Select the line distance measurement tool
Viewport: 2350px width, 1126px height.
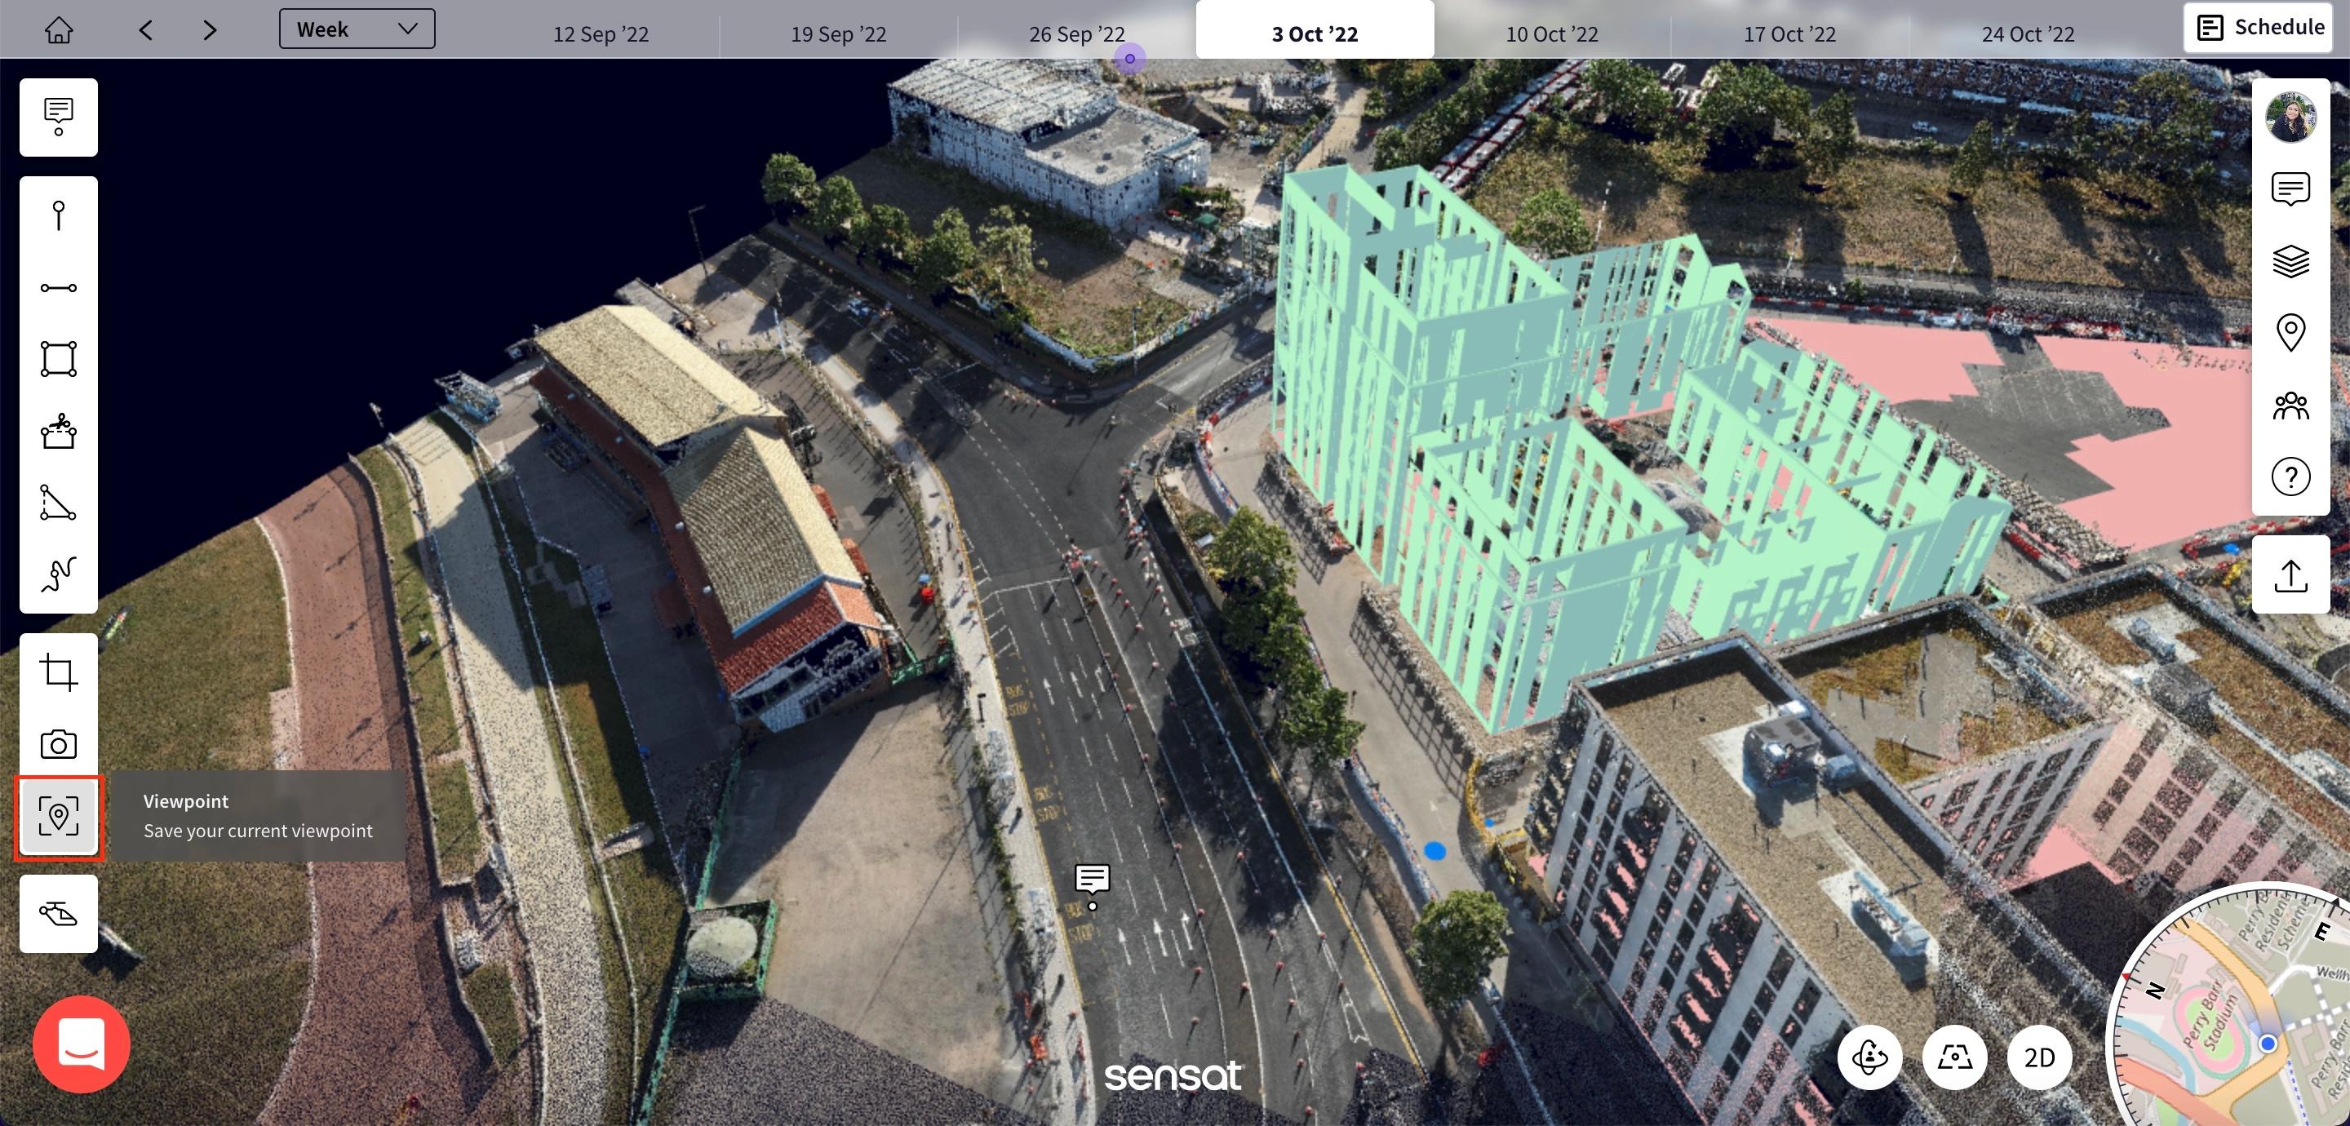click(59, 288)
